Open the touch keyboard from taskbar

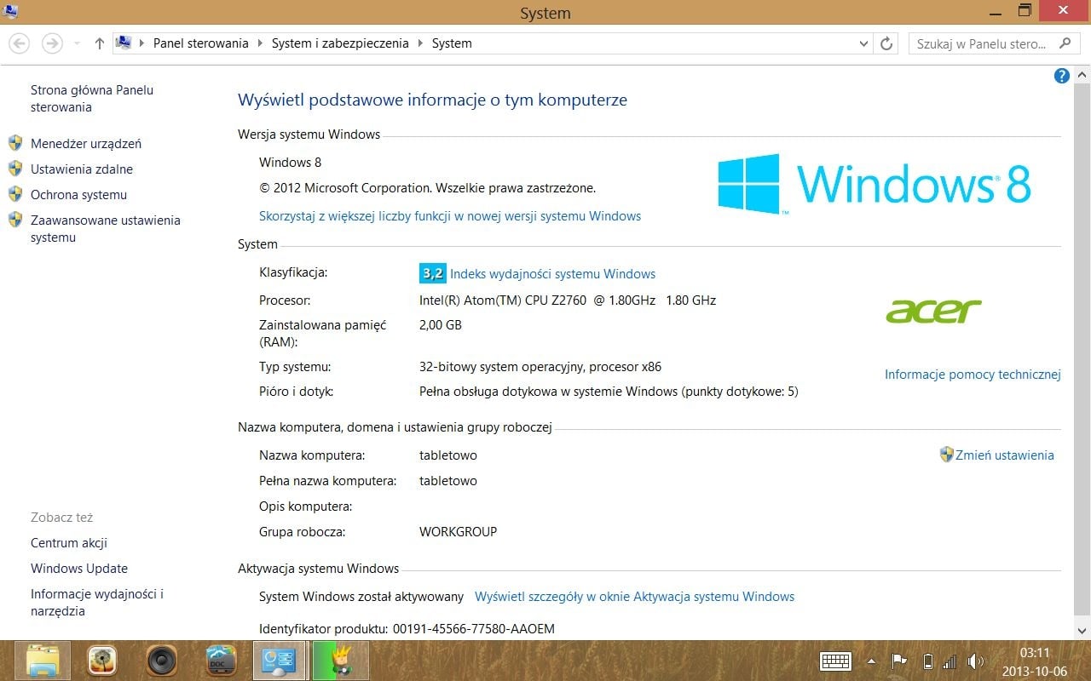point(835,661)
